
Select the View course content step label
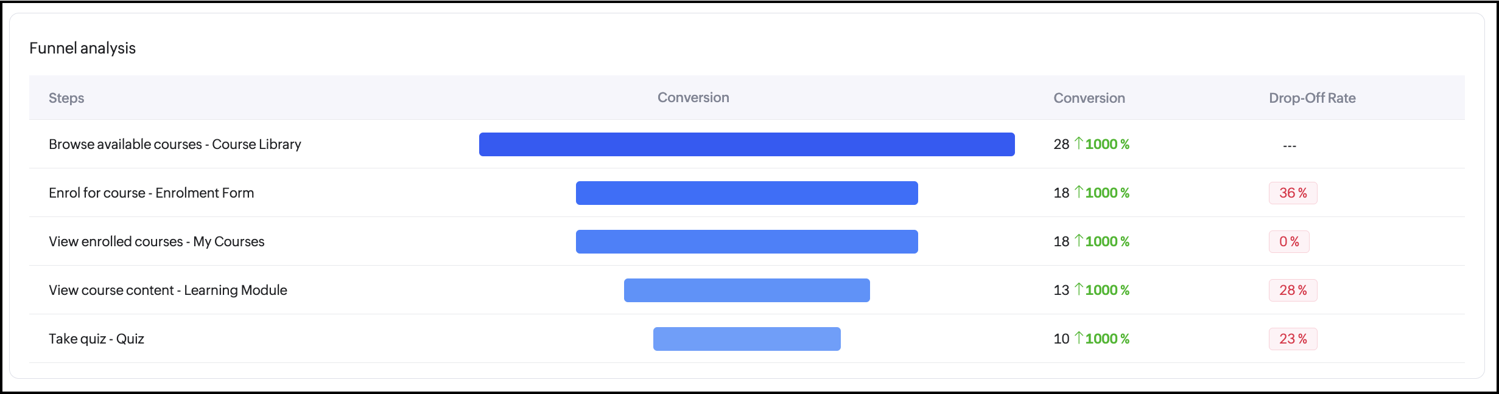tap(167, 291)
